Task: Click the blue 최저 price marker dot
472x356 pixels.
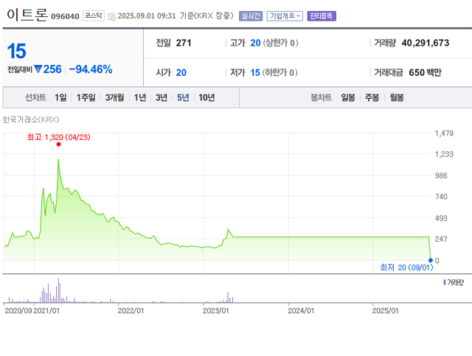Action: click(x=431, y=260)
